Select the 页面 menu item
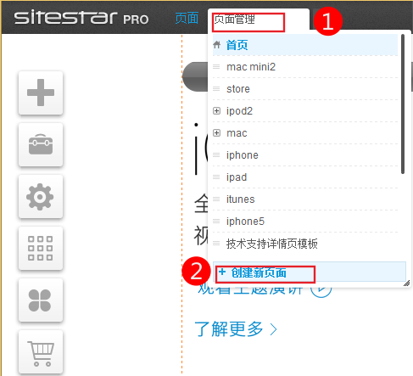Viewport: 413px width, 376px height. pyautogui.click(x=187, y=19)
